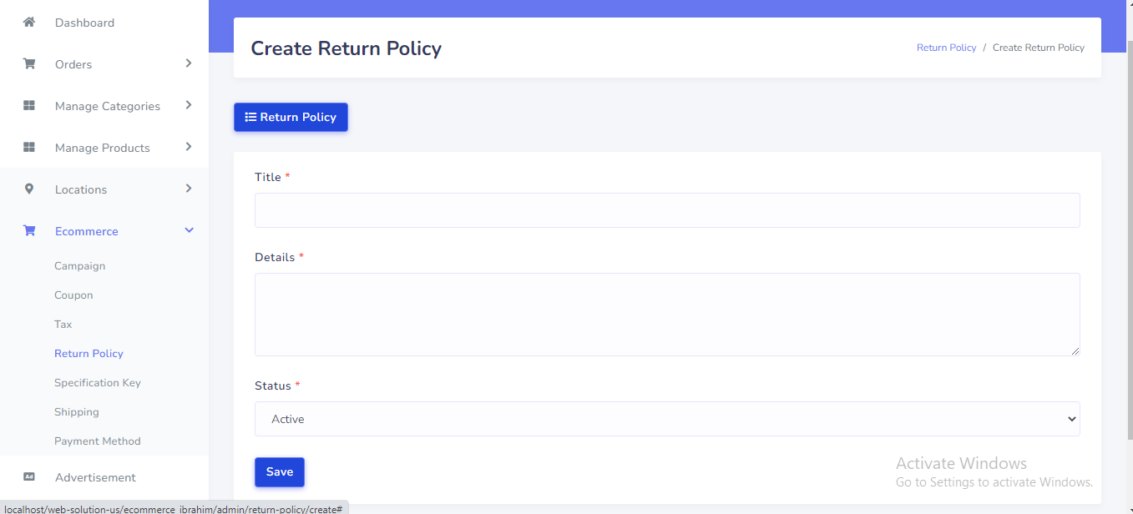This screenshot has height=514, width=1133.
Task: Expand the Manage Categories chevron
Action: click(x=189, y=105)
